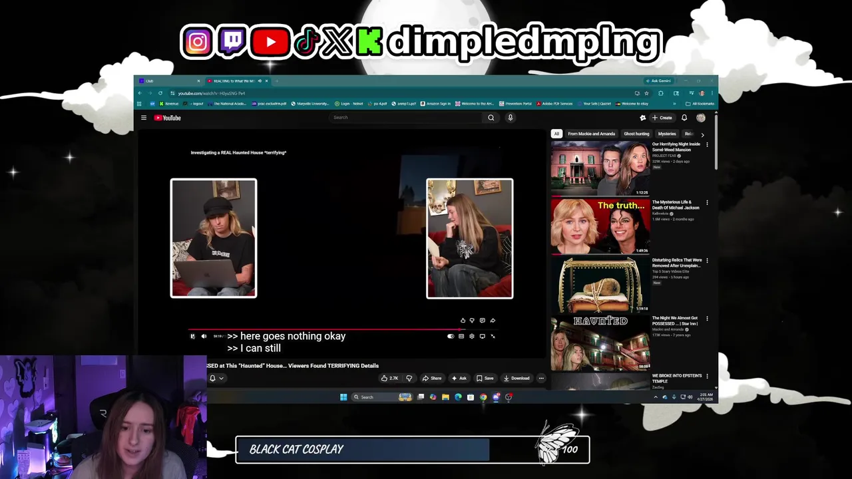This screenshot has width=852, height=479.
Task: Click the Ask Gemini button in Chrome
Action: (x=659, y=81)
